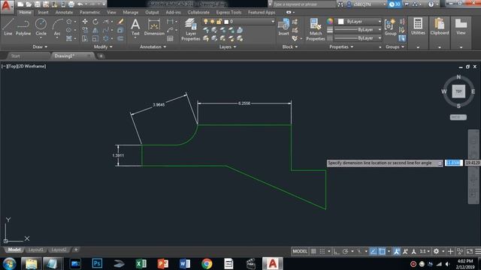Expand the Draw panel
Screen dimensions: 481x270
[40, 46]
